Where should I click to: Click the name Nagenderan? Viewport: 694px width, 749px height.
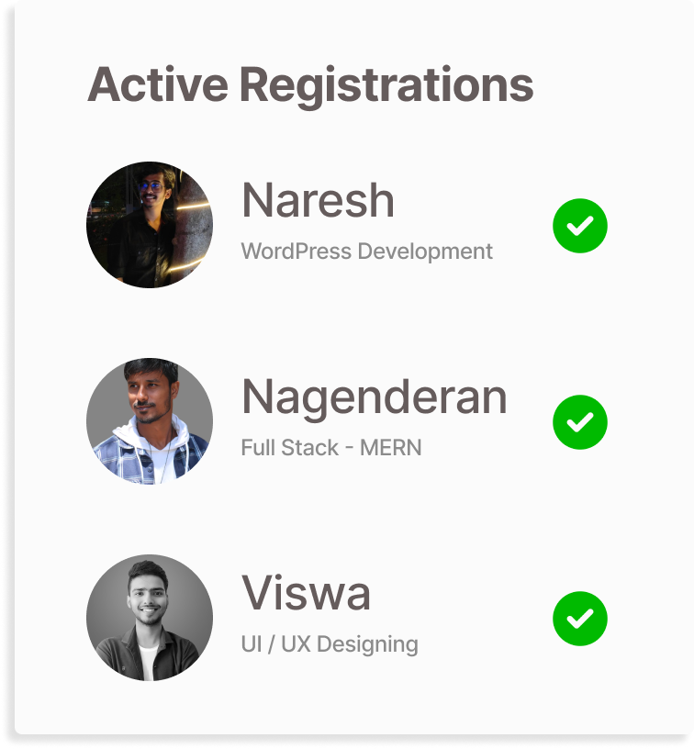374,397
